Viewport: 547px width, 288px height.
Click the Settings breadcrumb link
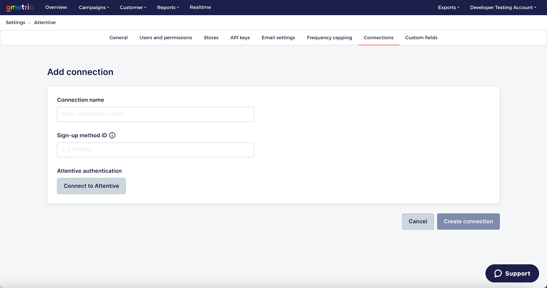point(15,23)
